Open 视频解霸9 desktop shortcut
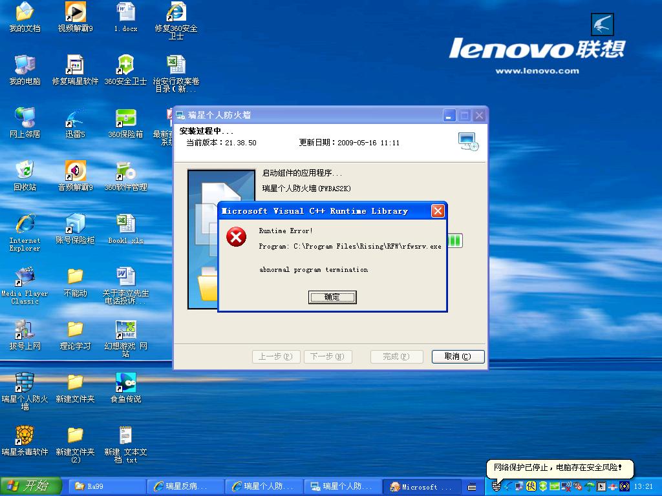The image size is (662, 496). [x=75, y=17]
